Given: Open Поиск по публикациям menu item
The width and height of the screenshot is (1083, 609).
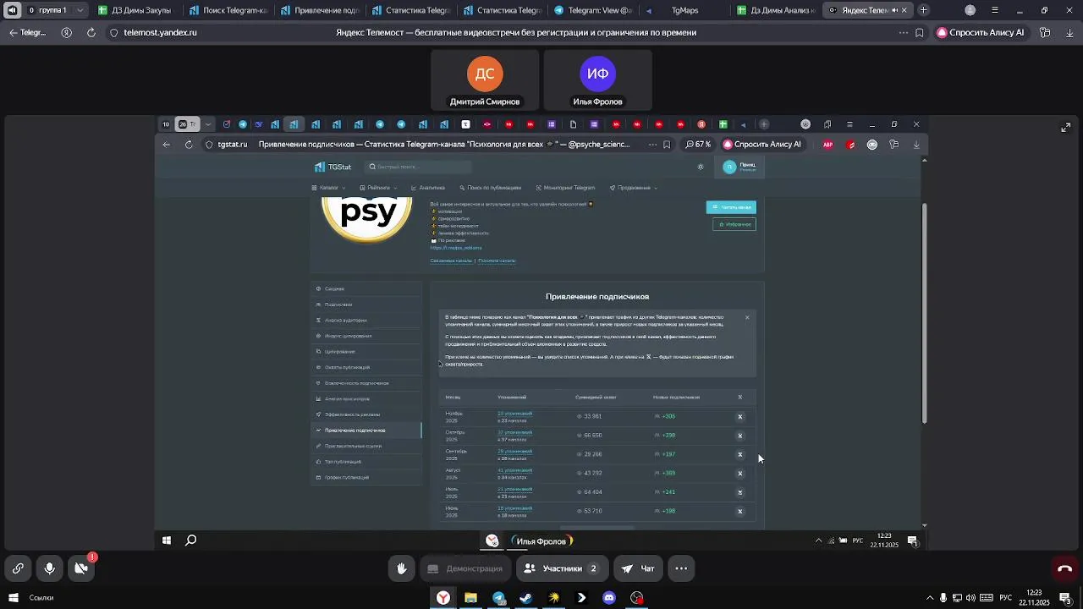Looking at the screenshot, I should 491,188.
